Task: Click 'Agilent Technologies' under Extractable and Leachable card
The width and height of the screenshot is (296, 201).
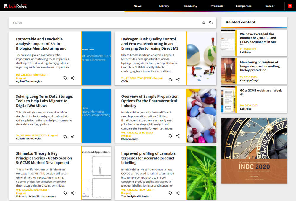Action: click(x=29, y=81)
